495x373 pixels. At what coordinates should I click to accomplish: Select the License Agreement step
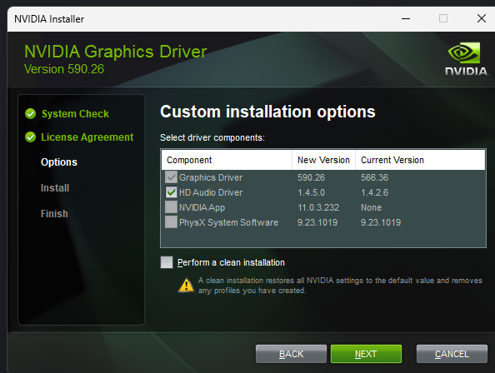tap(87, 137)
